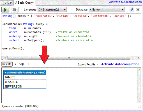This screenshot has width=143, height=111.
Task: Click the results pane scroll down arrow
Action: (x=139, y=101)
